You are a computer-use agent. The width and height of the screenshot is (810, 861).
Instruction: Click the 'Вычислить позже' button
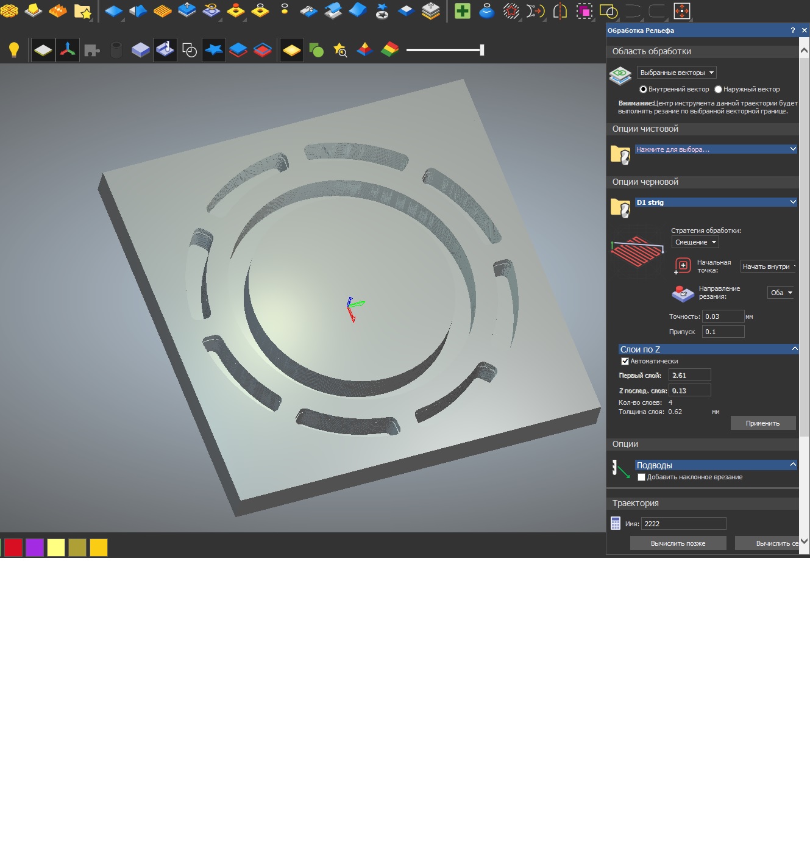pyautogui.click(x=678, y=543)
